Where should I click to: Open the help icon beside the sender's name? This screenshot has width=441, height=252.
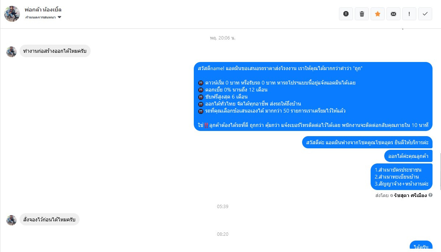tap(430, 195)
